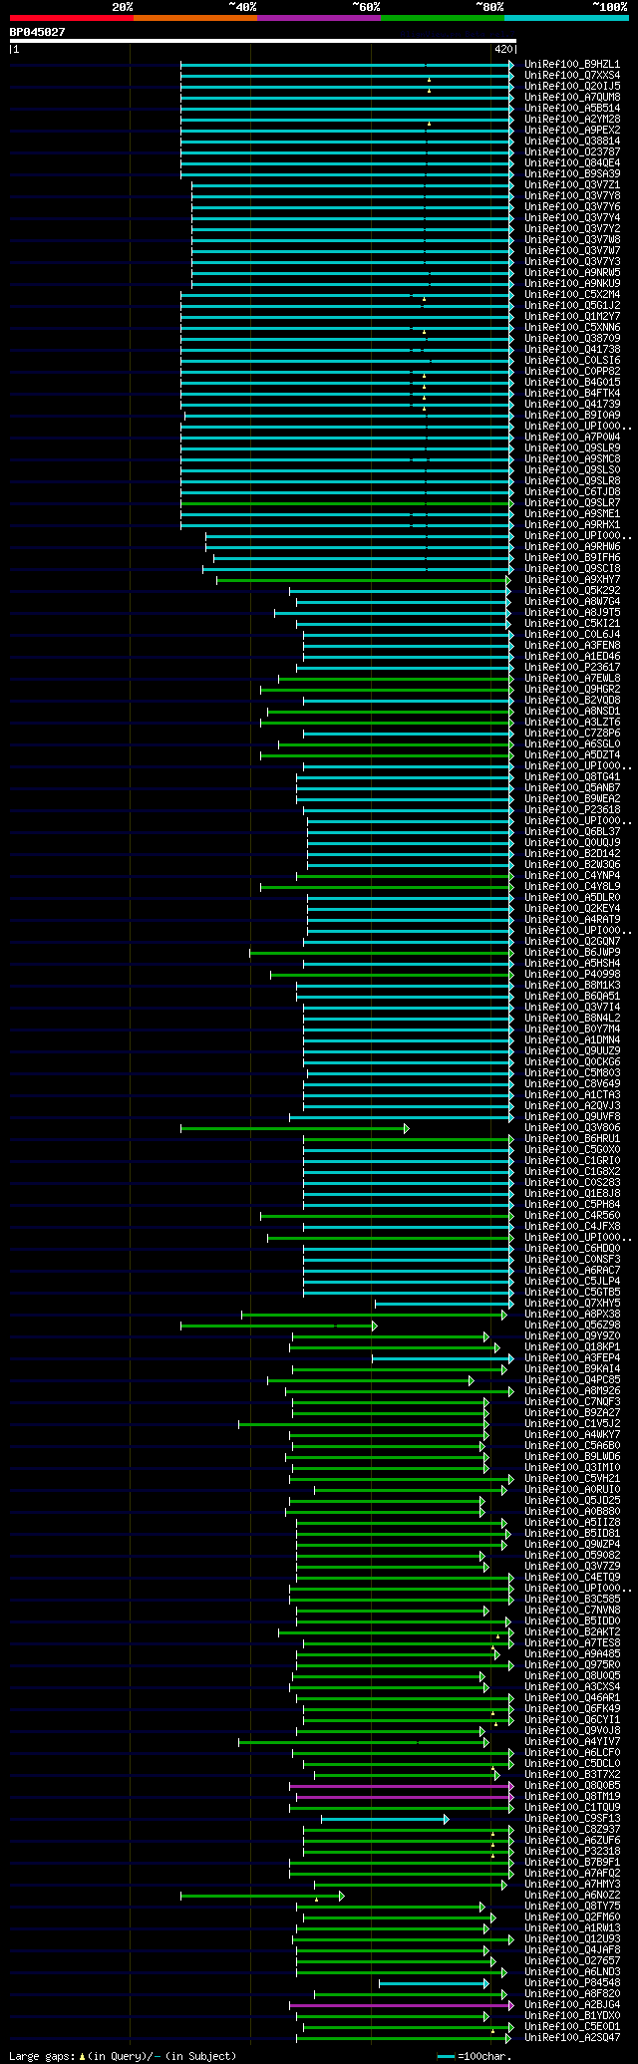Viewport: 638px width, 2064px height.
Task: Click the purple alignment bar for UniRef100_Q8TM19
Action: tap(405, 1797)
